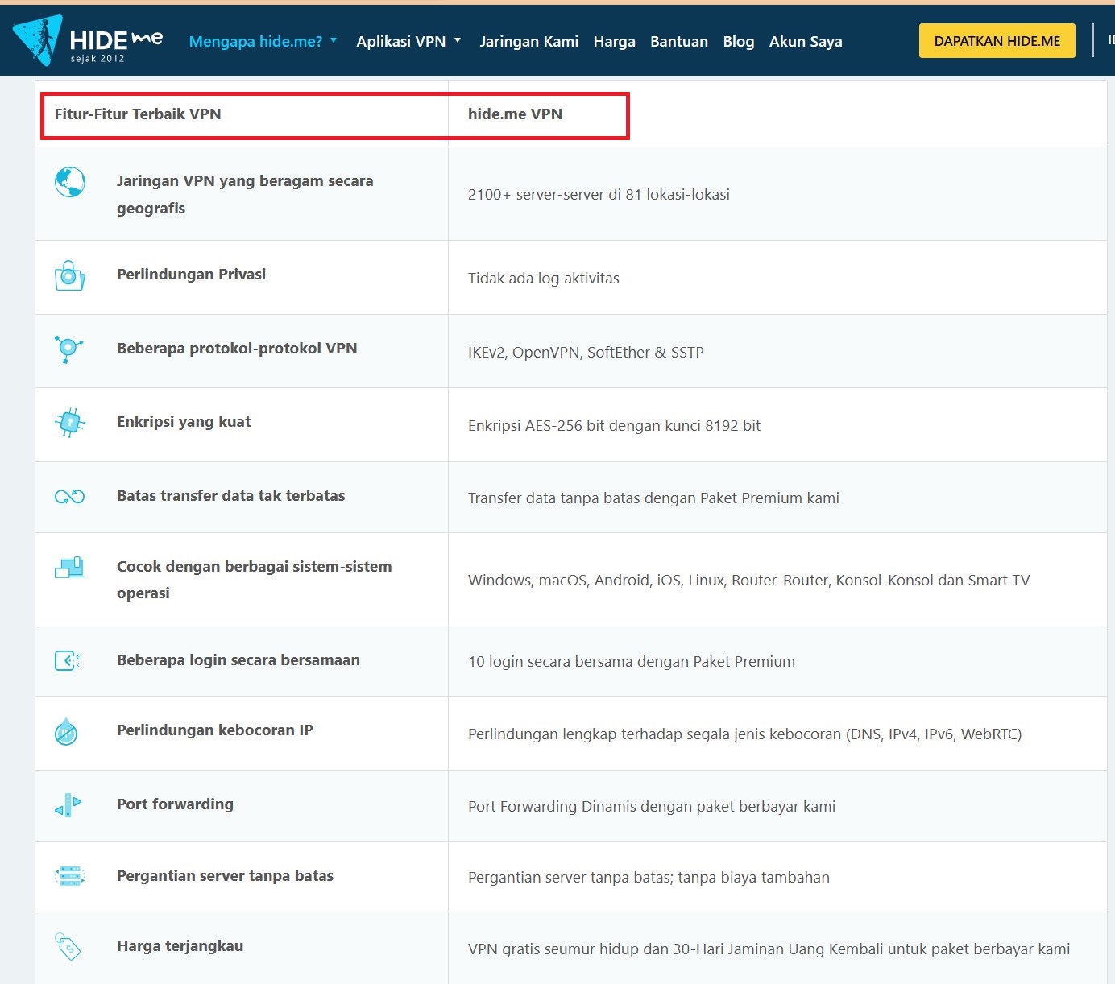Click the simultaneous login icon
Image resolution: width=1115 pixels, height=984 pixels.
[x=68, y=661]
